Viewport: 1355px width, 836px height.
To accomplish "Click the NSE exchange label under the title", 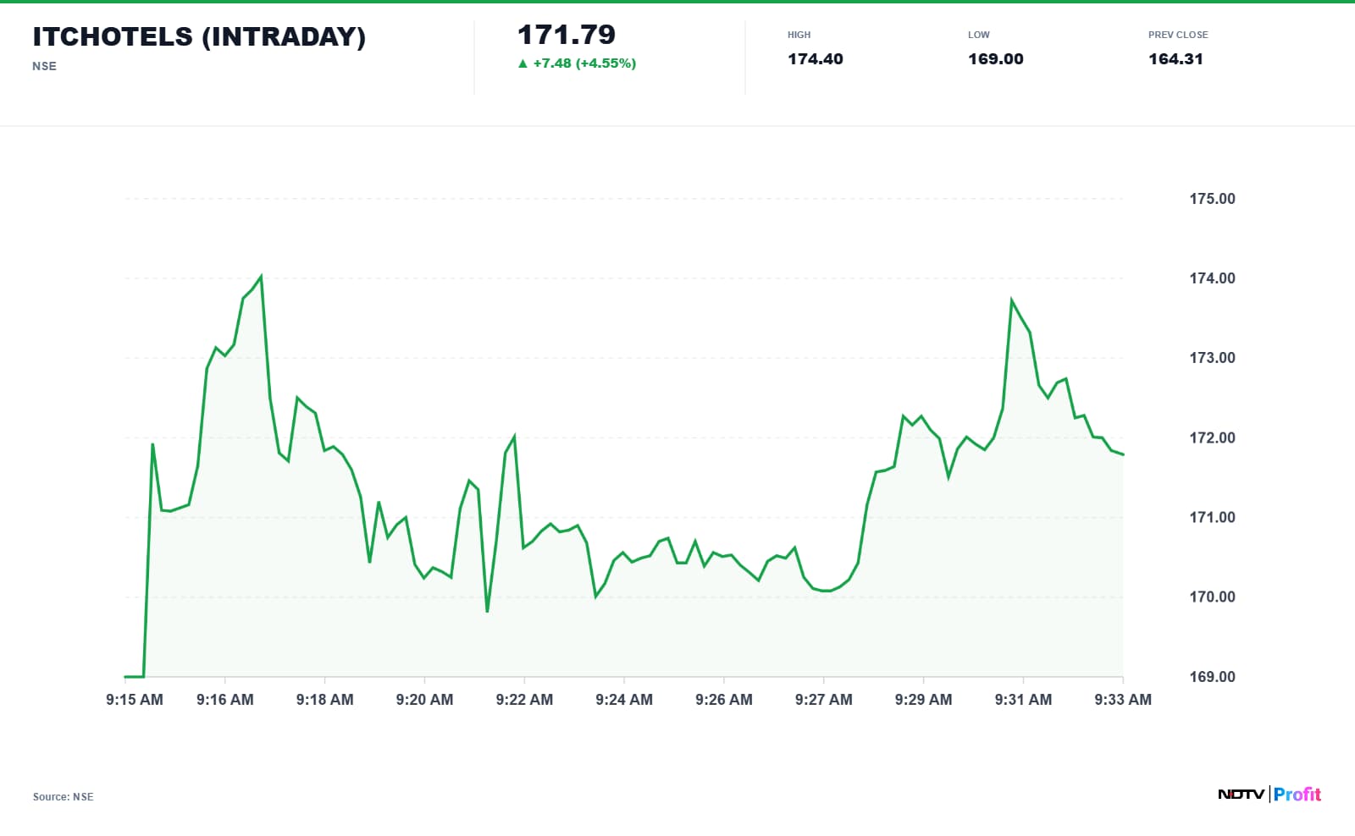I will [x=44, y=66].
